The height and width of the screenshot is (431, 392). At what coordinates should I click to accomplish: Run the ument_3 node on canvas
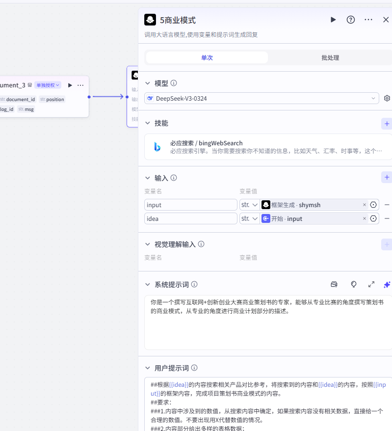(70, 85)
